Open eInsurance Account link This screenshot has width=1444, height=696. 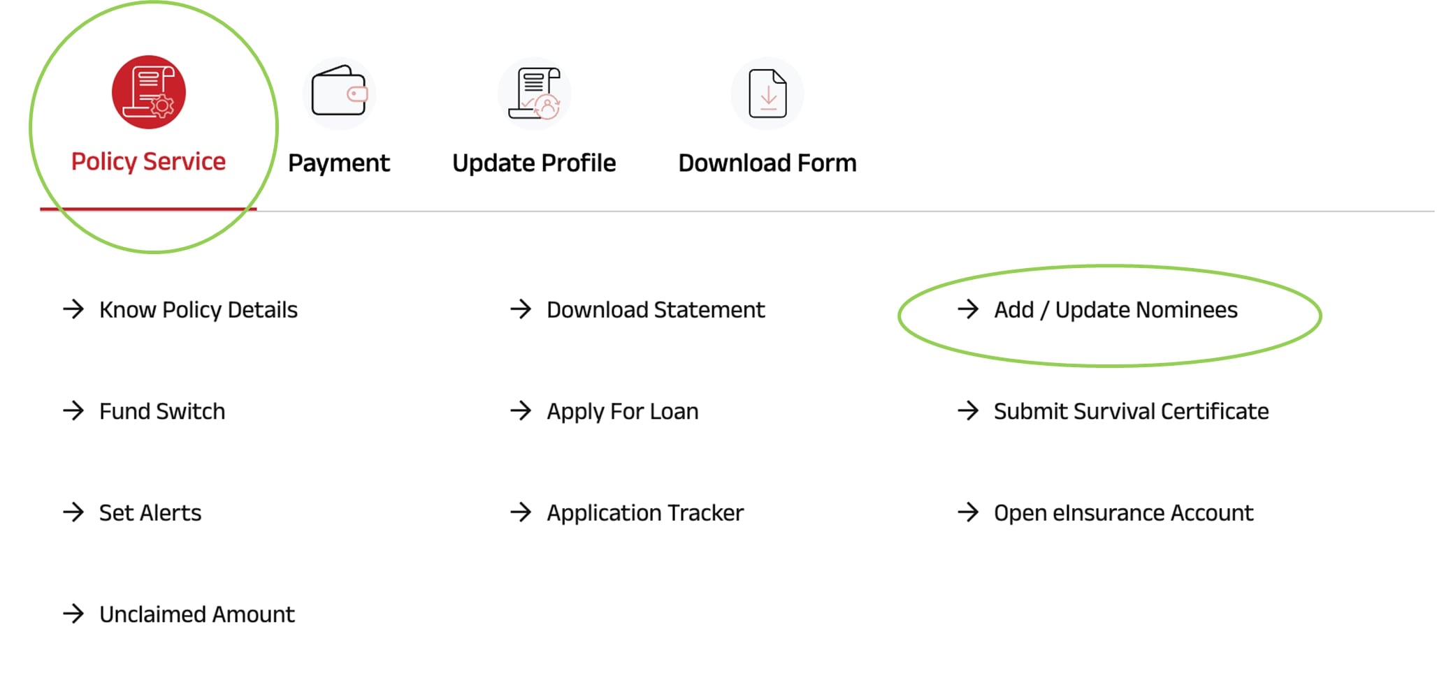click(1123, 512)
